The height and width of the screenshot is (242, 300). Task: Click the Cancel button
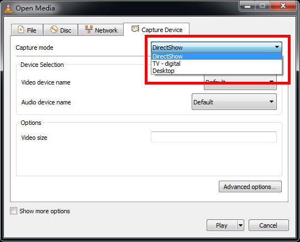(x=269, y=225)
